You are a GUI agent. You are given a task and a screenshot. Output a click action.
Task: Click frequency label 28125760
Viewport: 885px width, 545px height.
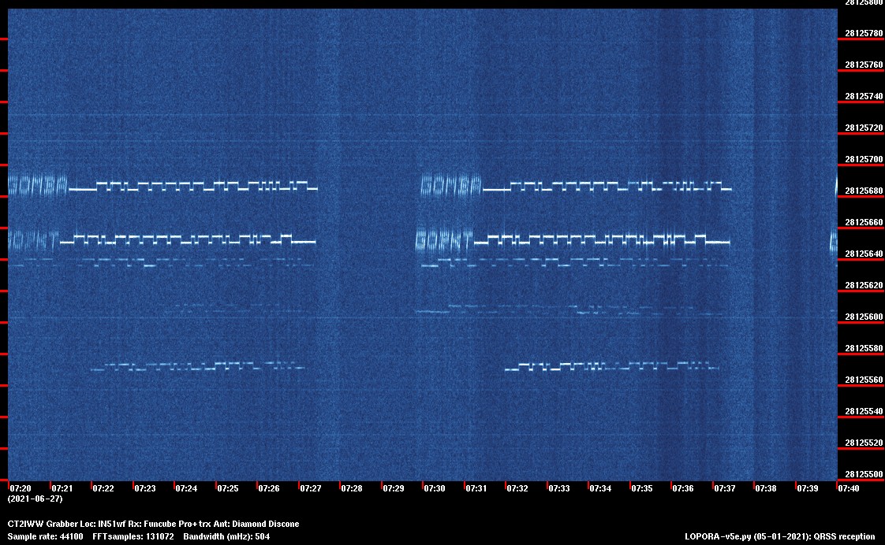(x=864, y=65)
